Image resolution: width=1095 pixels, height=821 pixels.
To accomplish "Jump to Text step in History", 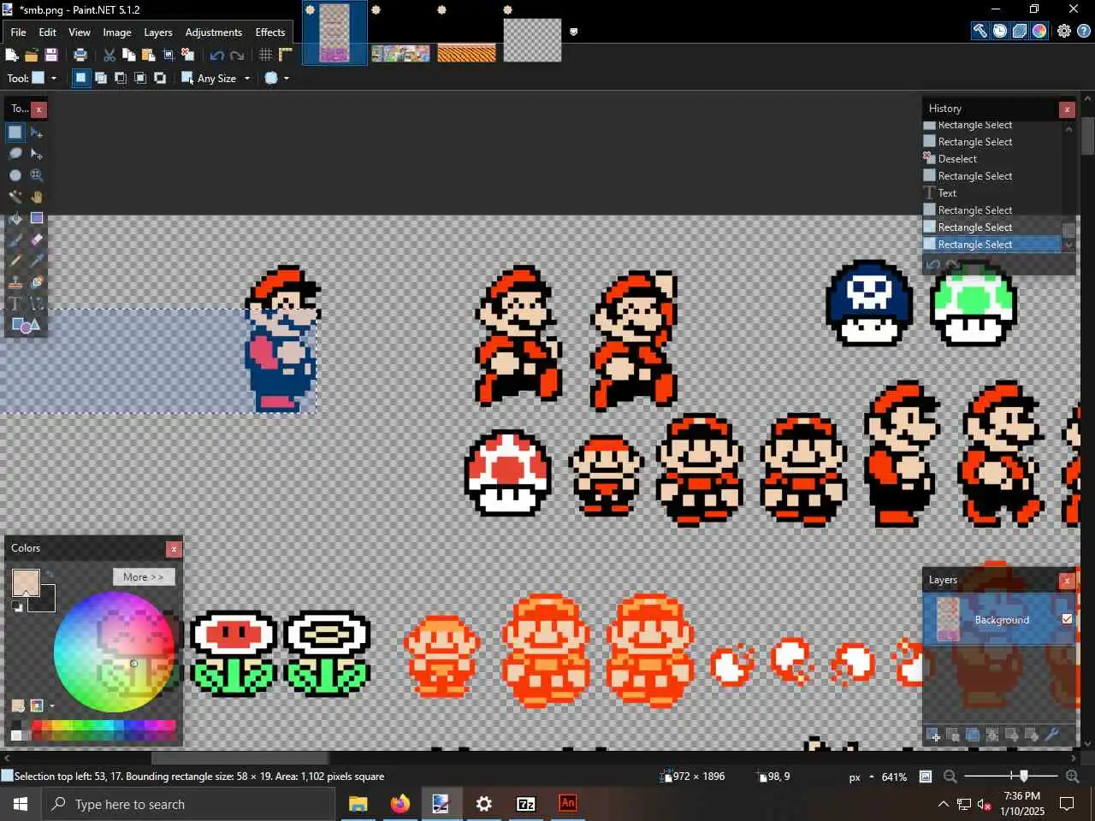I will [992, 193].
